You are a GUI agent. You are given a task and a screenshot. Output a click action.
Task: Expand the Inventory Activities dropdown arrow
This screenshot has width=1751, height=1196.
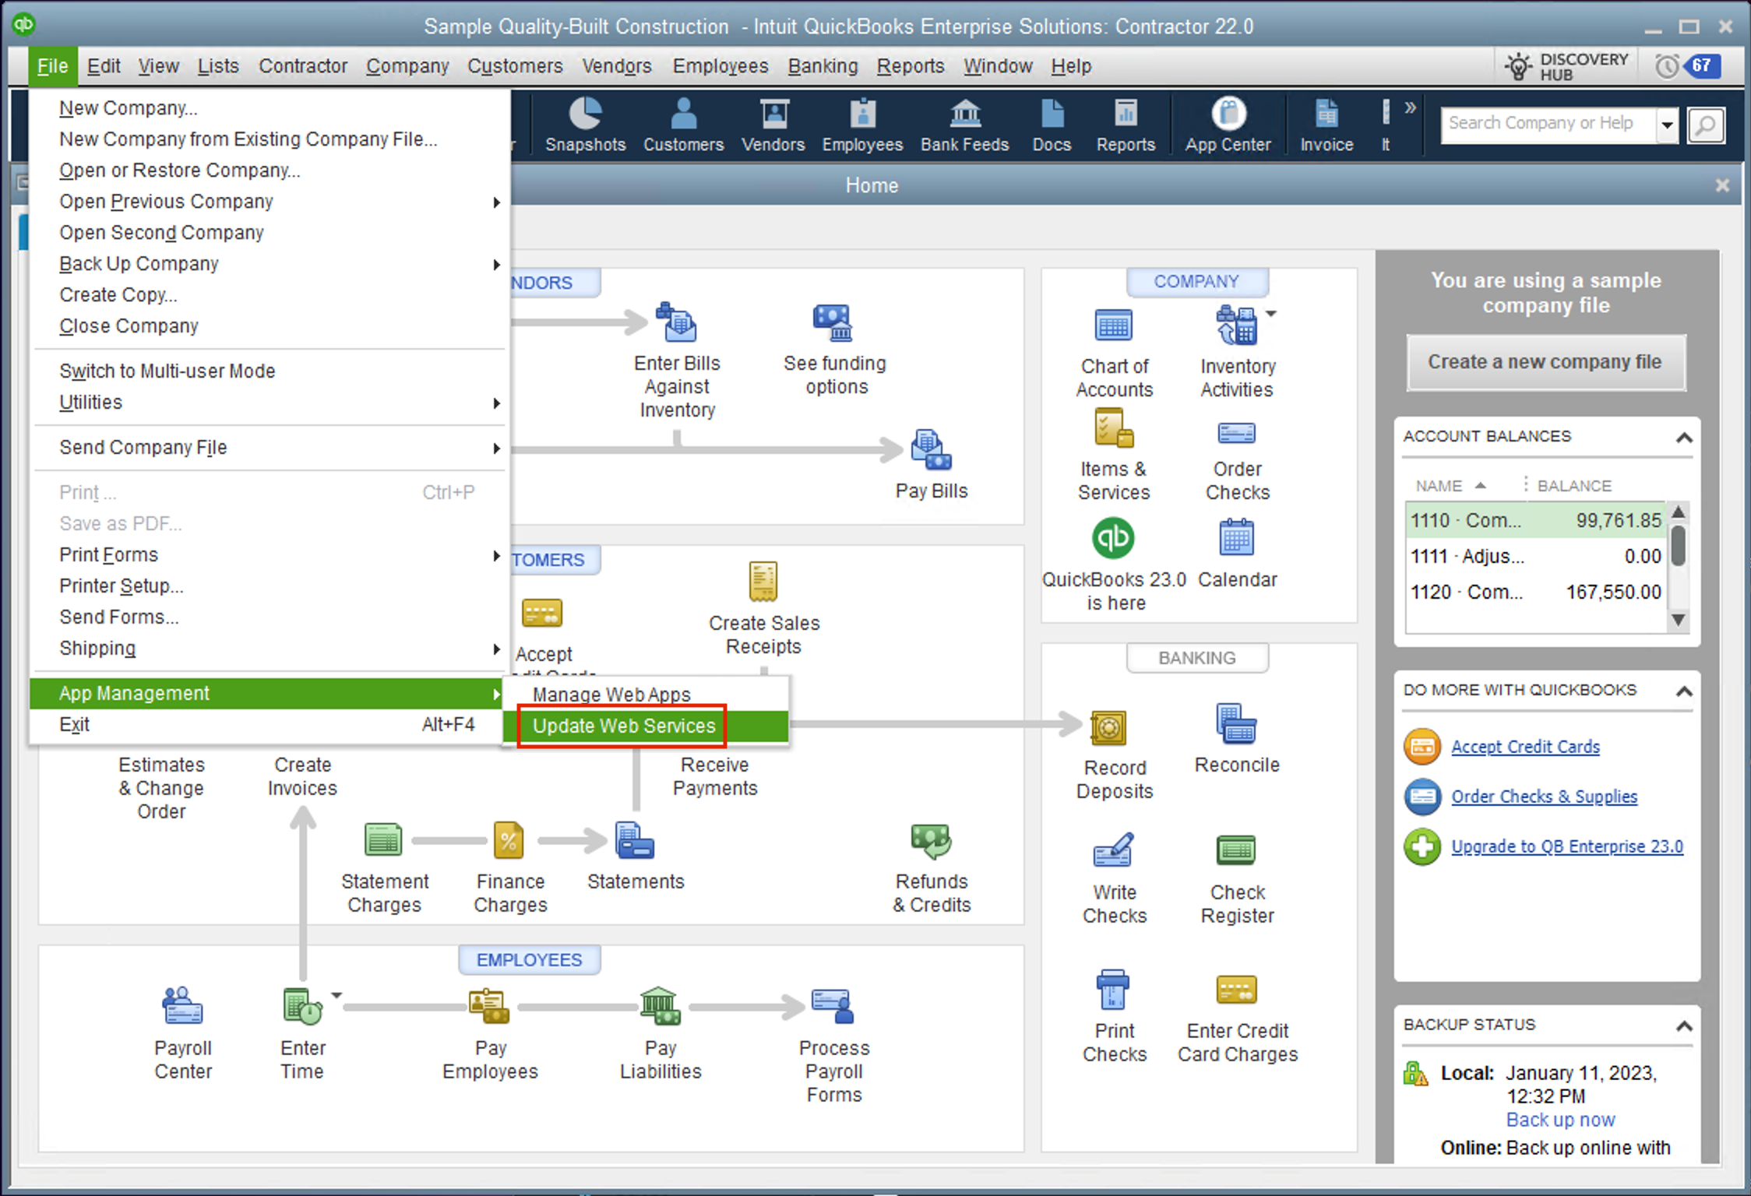coord(1271,314)
